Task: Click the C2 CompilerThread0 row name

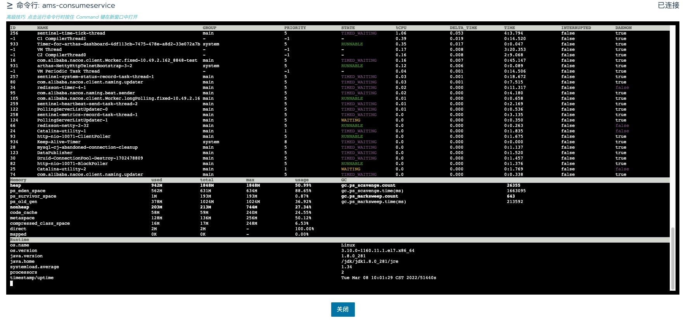Action: tap(62, 55)
